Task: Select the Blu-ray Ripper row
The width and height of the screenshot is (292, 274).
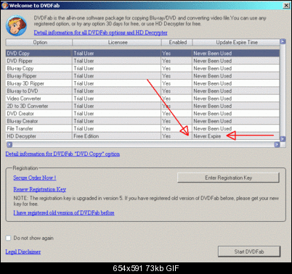Action: point(142,76)
